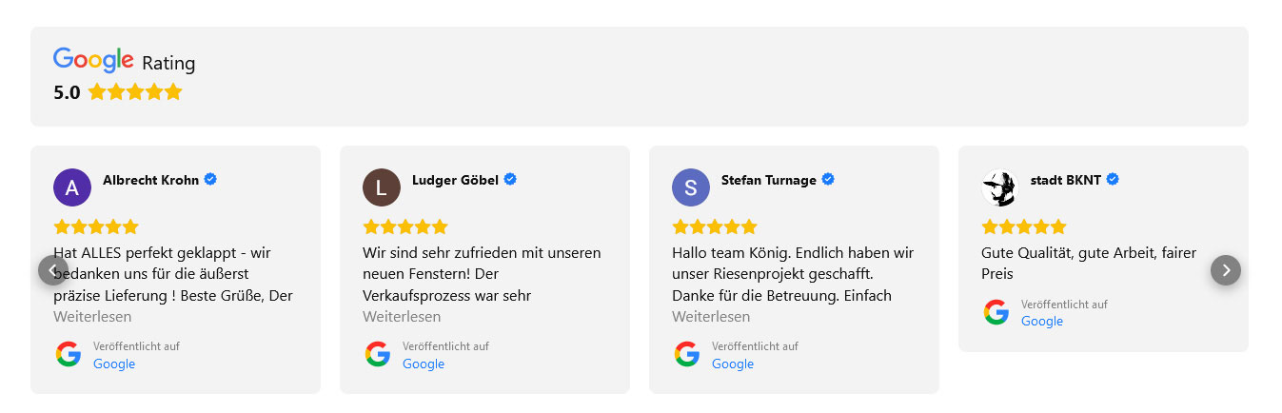Image resolution: width=1282 pixels, height=413 pixels.
Task: Click the Stefan Turnage reviewer name
Action: (769, 180)
